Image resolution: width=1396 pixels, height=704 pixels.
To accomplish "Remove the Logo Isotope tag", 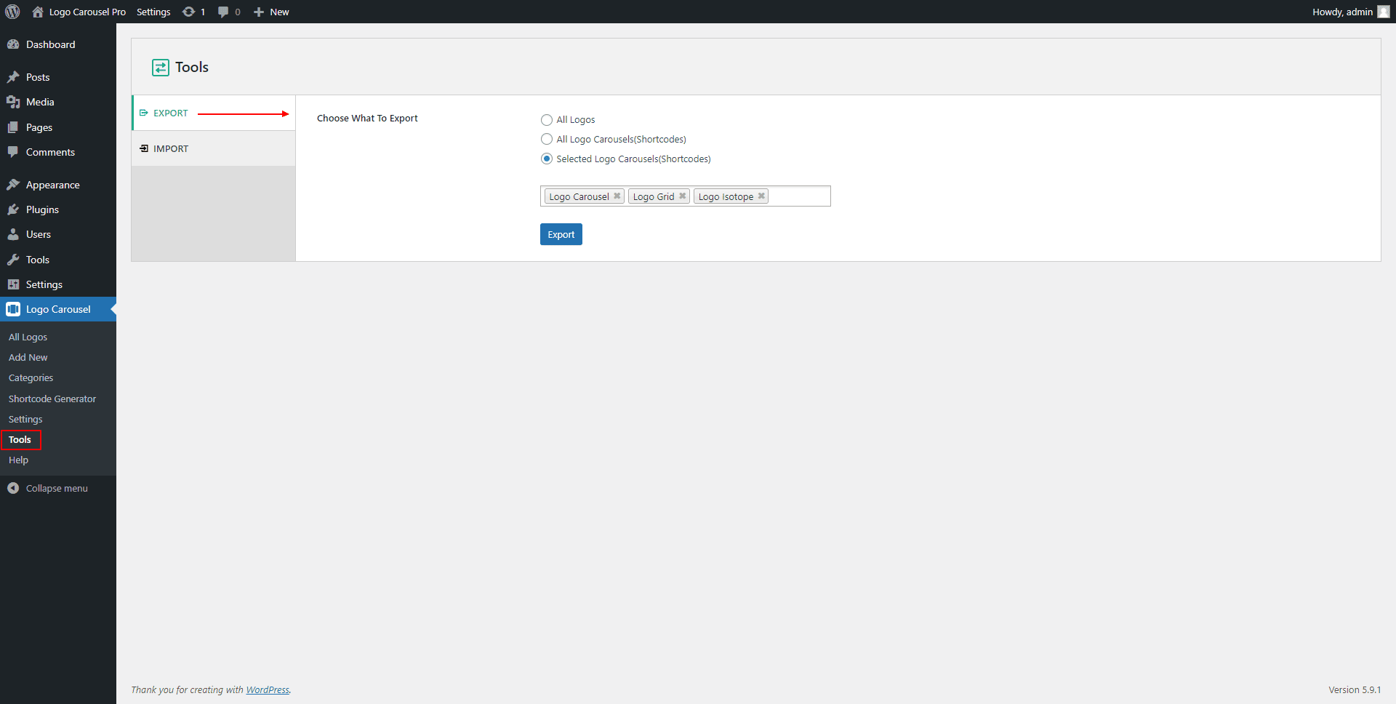I will [x=761, y=196].
